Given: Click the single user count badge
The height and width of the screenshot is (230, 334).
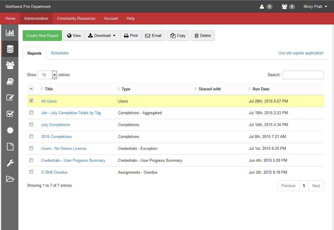Looking at the screenshot, I should coord(270,7).
